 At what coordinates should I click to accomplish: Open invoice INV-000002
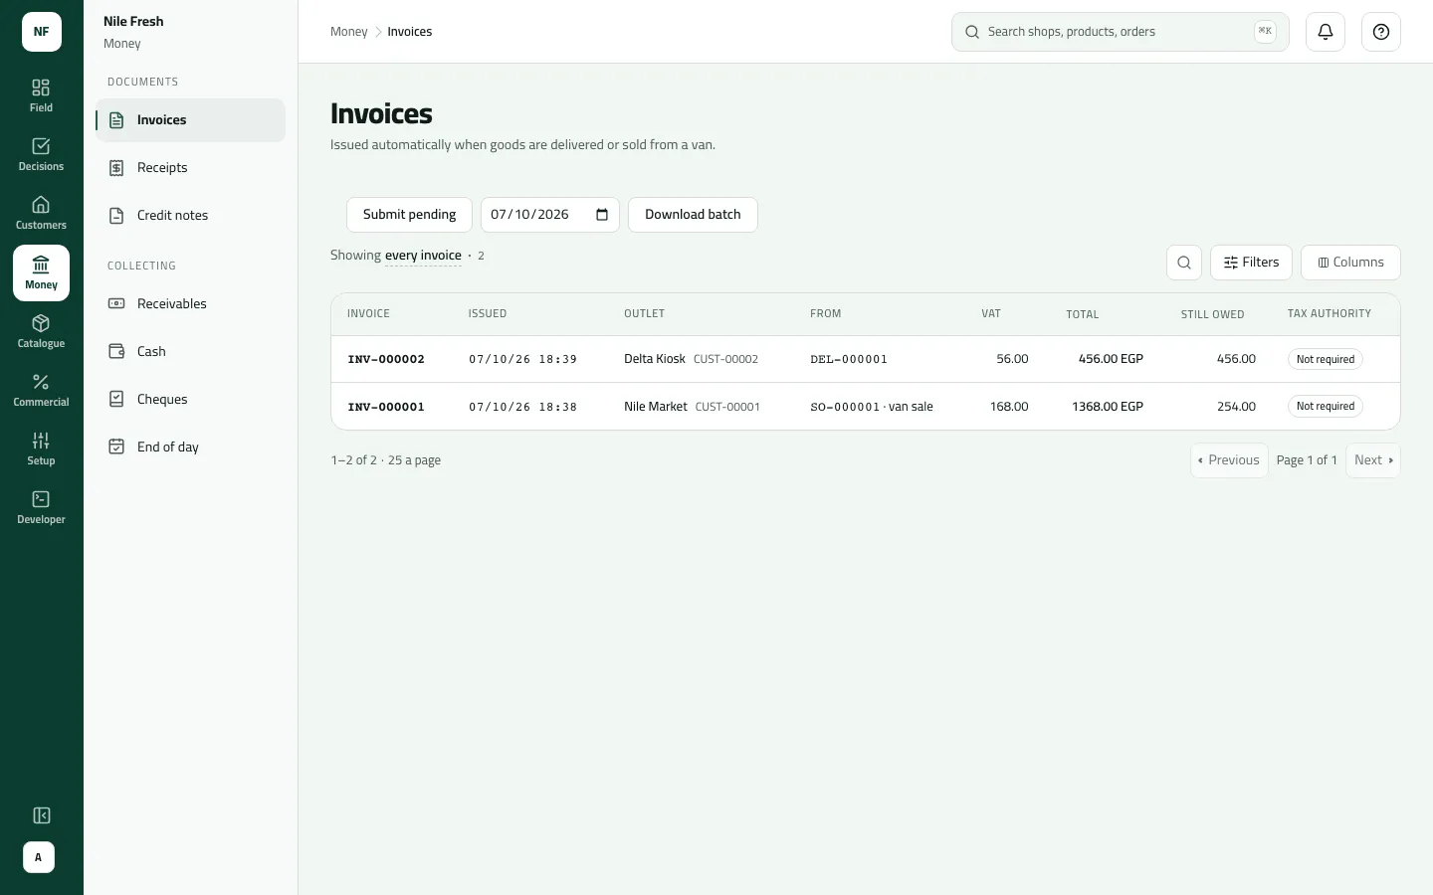tap(386, 359)
